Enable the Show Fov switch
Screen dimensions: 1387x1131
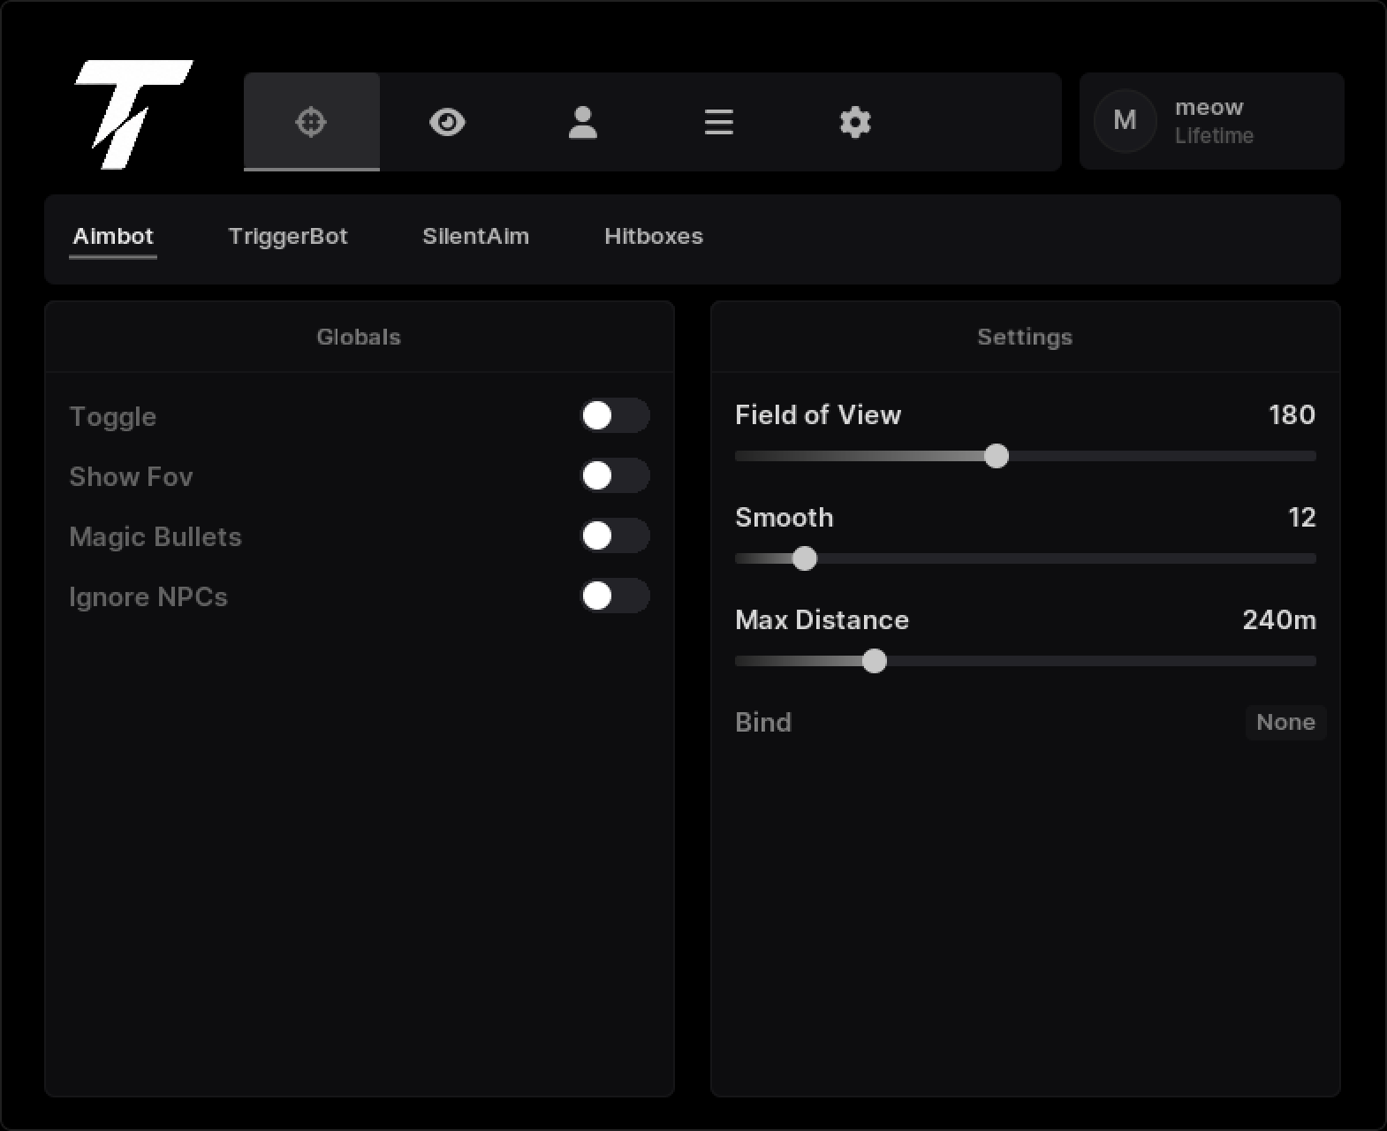pos(615,475)
